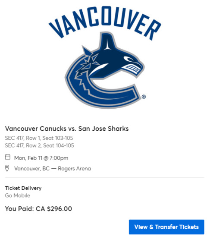This screenshot has width=207, height=236.
Task: Click the orca's dorsal fin in logo
Action: point(107,41)
